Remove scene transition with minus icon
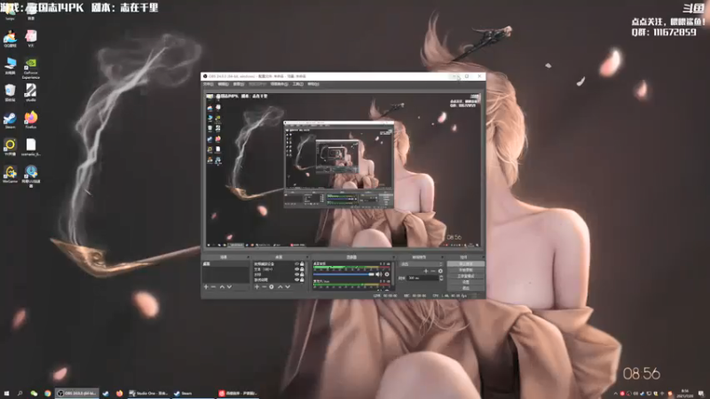The height and width of the screenshot is (399, 710). point(433,271)
